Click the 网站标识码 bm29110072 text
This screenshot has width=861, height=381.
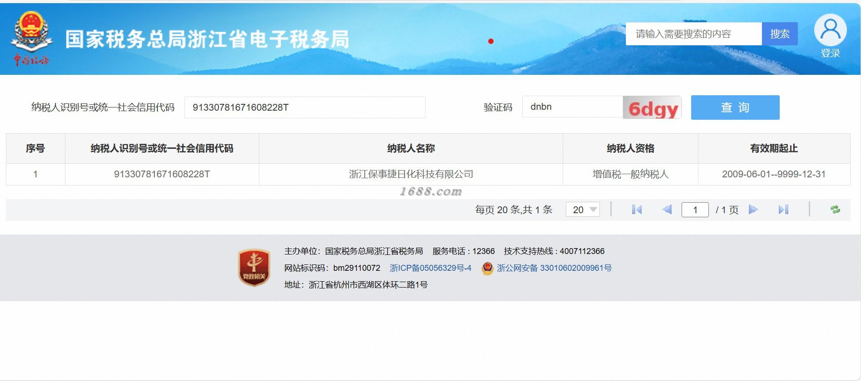(x=332, y=268)
